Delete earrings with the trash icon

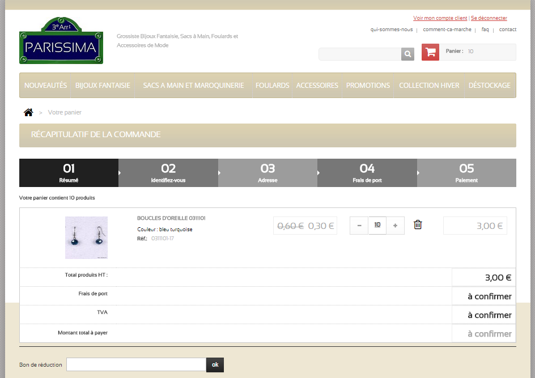tap(418, 225)
